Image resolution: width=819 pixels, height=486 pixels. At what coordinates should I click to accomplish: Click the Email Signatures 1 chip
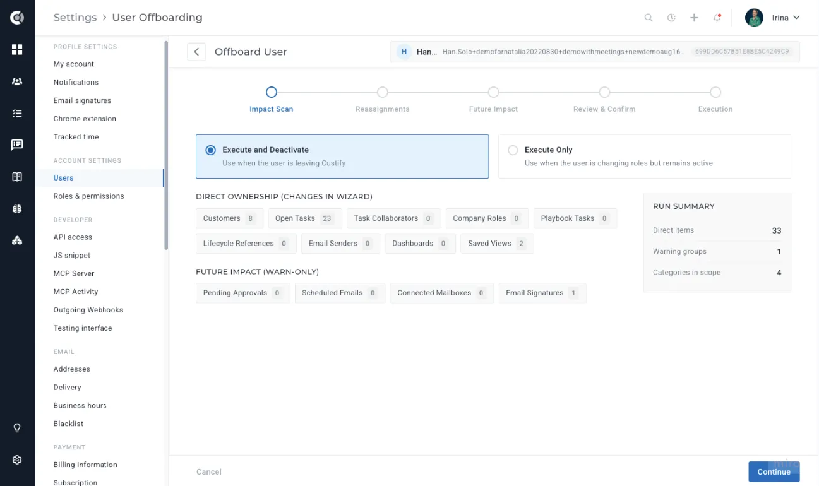tap(542, 293)
